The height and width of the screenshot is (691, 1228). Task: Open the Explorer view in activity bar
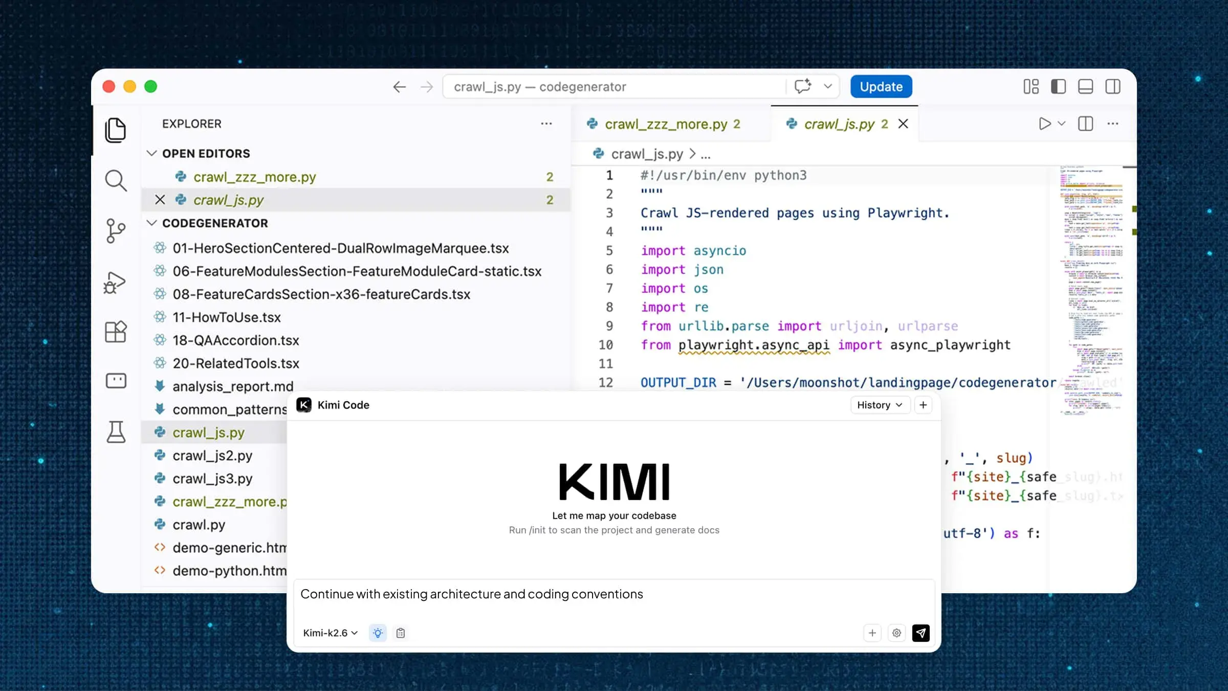click(x=116, y=130)
